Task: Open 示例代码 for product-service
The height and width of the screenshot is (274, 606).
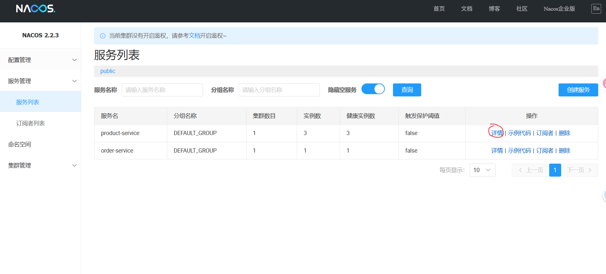Action: tap(519, 133)
